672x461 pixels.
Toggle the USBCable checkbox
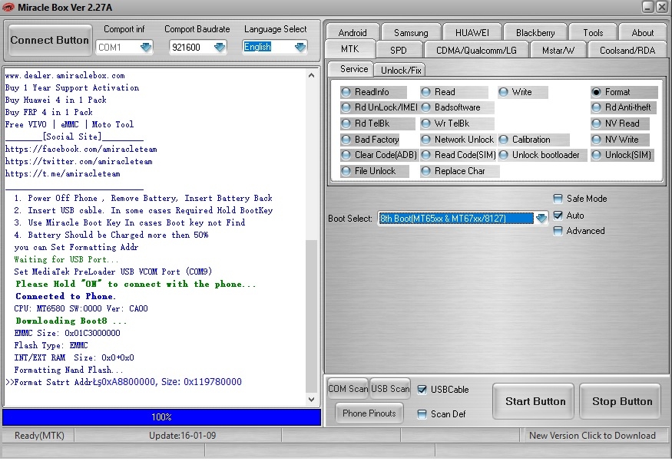(x=422, y=390)
